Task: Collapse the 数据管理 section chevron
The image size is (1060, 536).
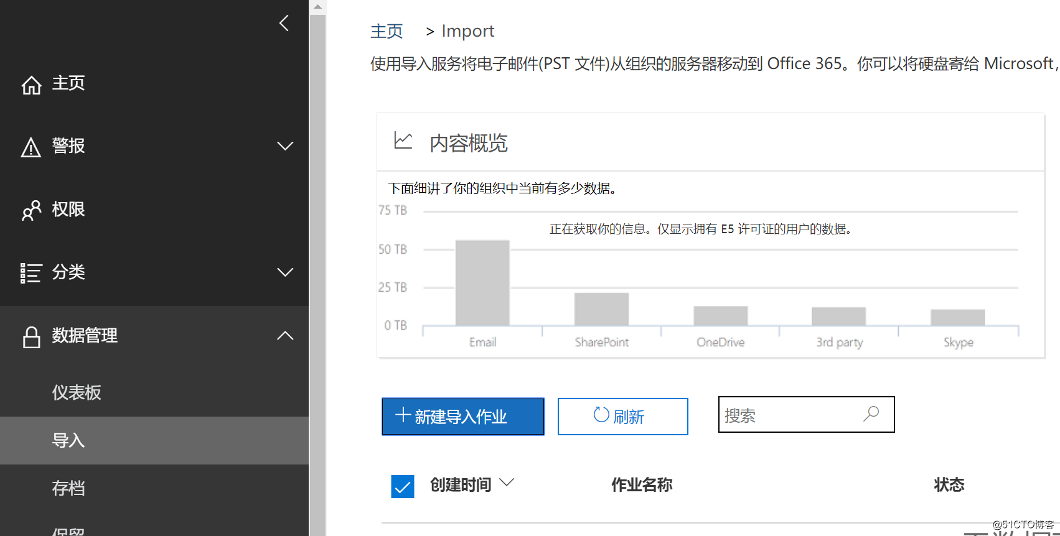Action: pyautogui.click(x=285, y=336)
